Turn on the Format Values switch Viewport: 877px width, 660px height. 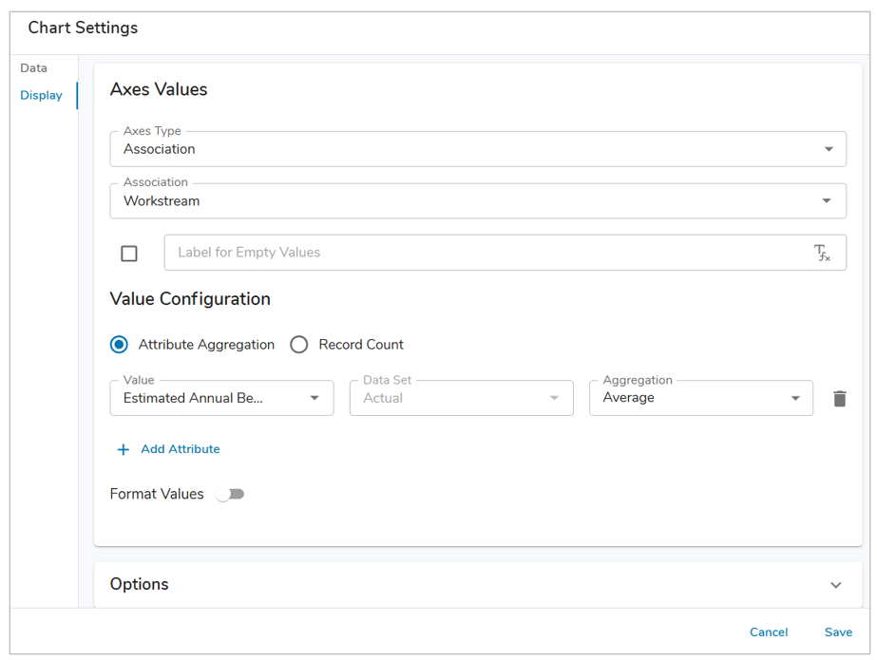coord(230,494)
